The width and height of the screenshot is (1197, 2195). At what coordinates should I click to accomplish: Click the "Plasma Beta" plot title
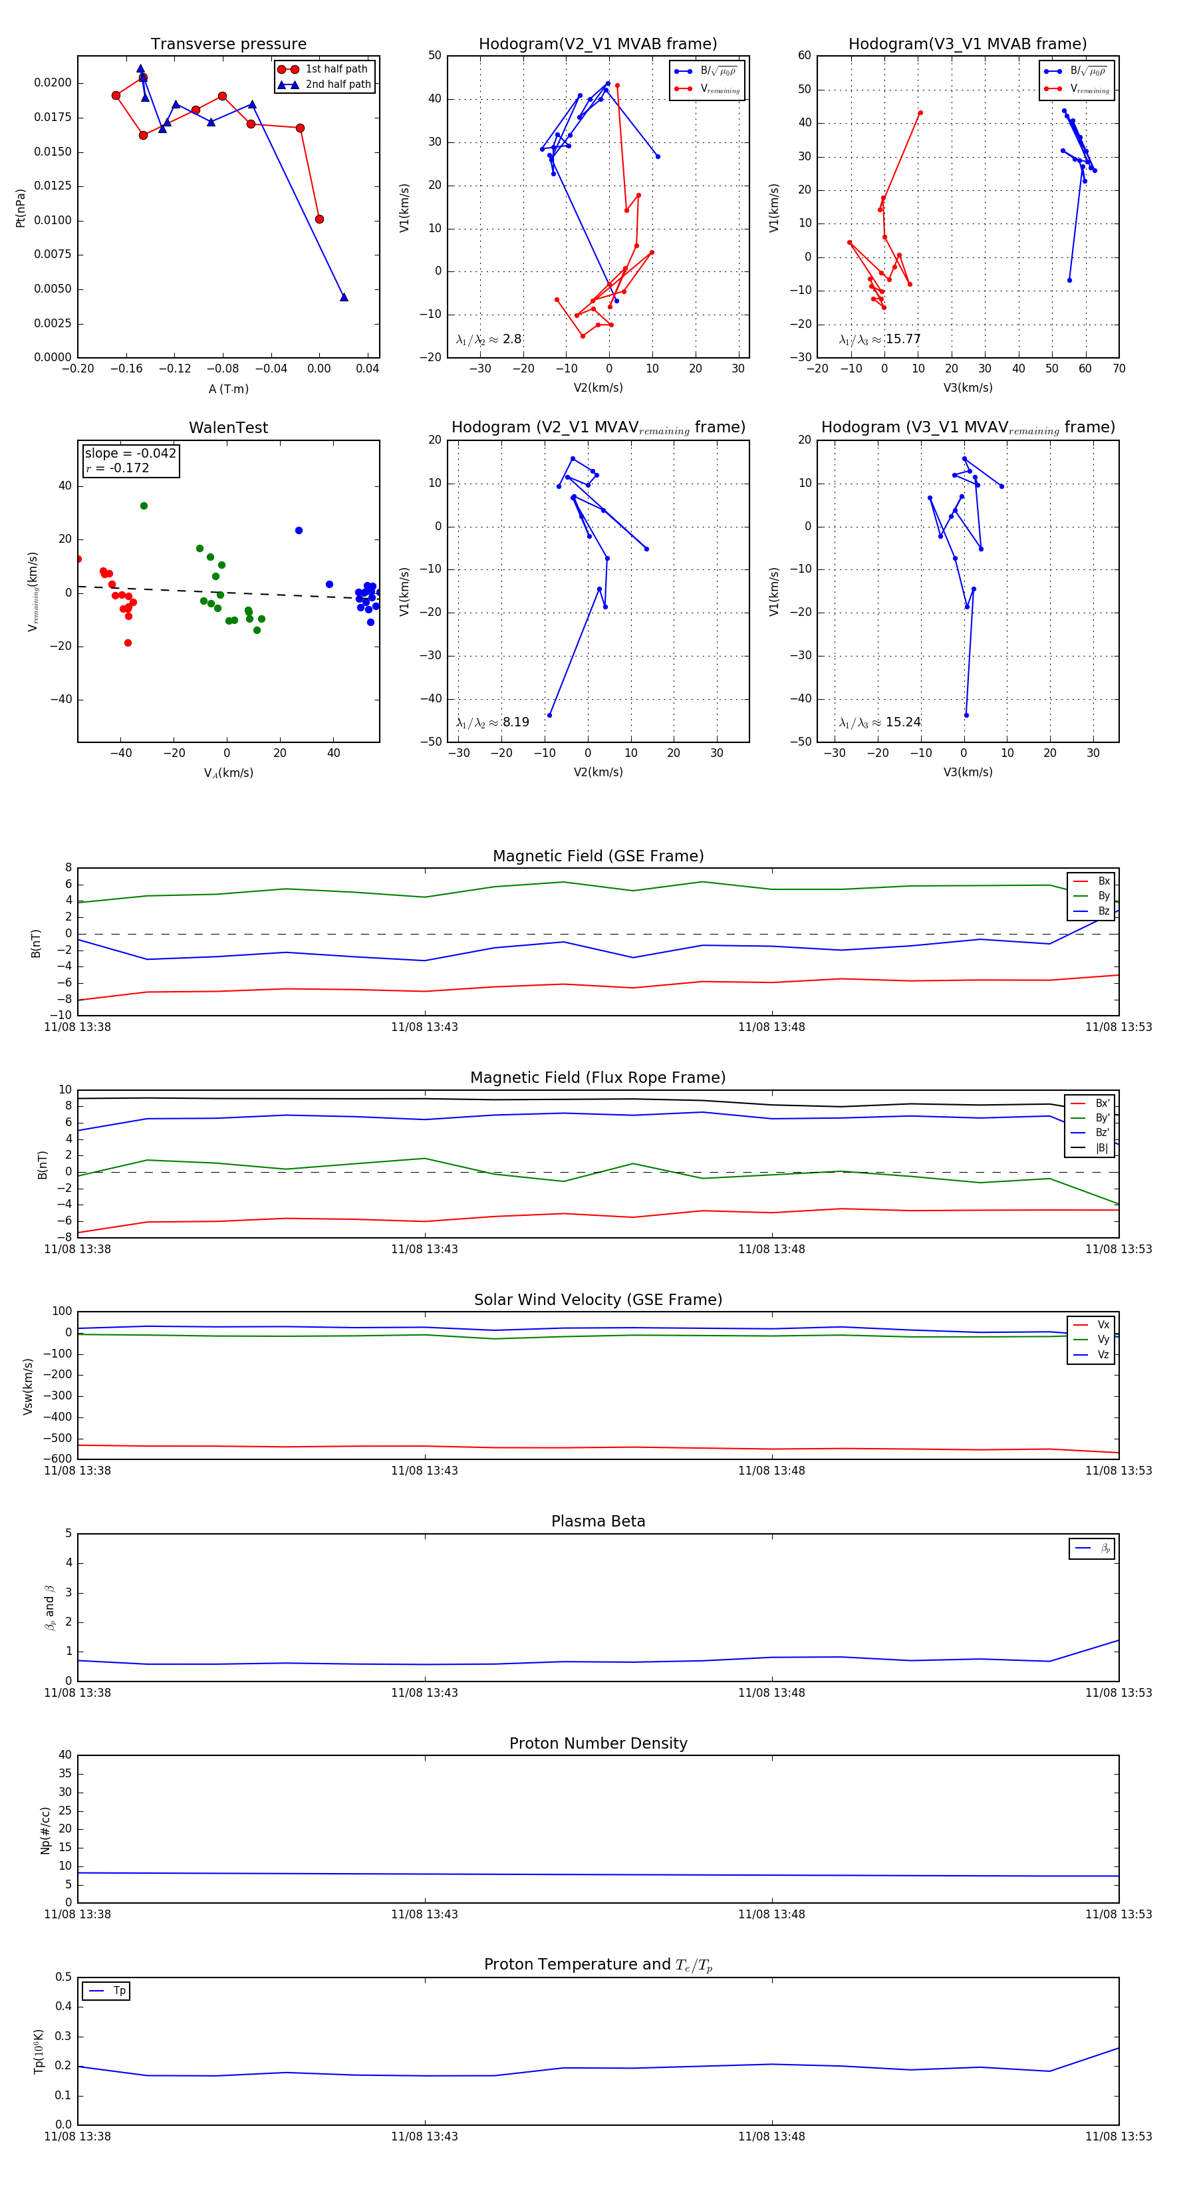click(598, 1522)
